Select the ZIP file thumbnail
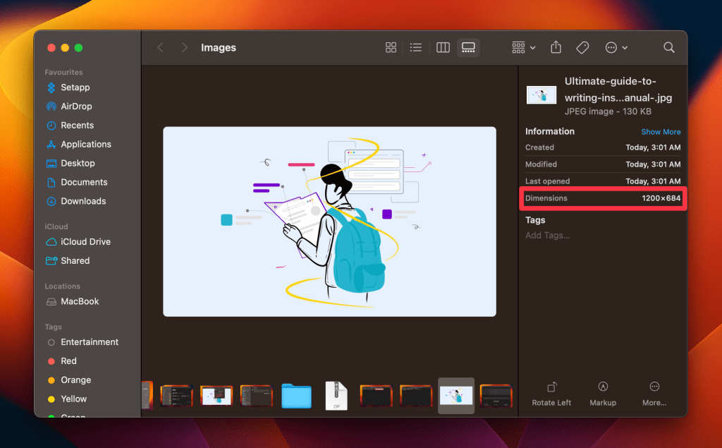Image resolution: width=722 pixels, height=448 pixels. (x=336, y=395)
